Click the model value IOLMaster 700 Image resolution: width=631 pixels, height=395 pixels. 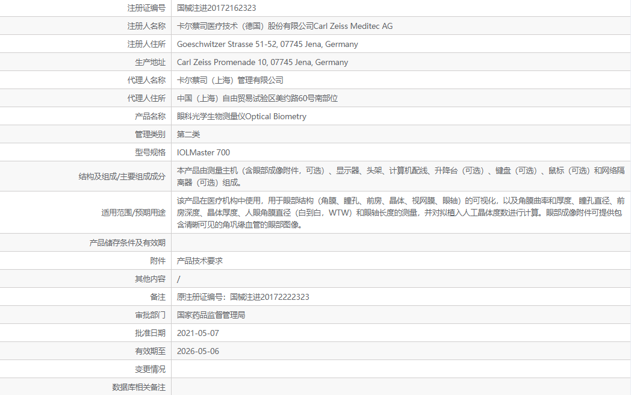(203, 152)
